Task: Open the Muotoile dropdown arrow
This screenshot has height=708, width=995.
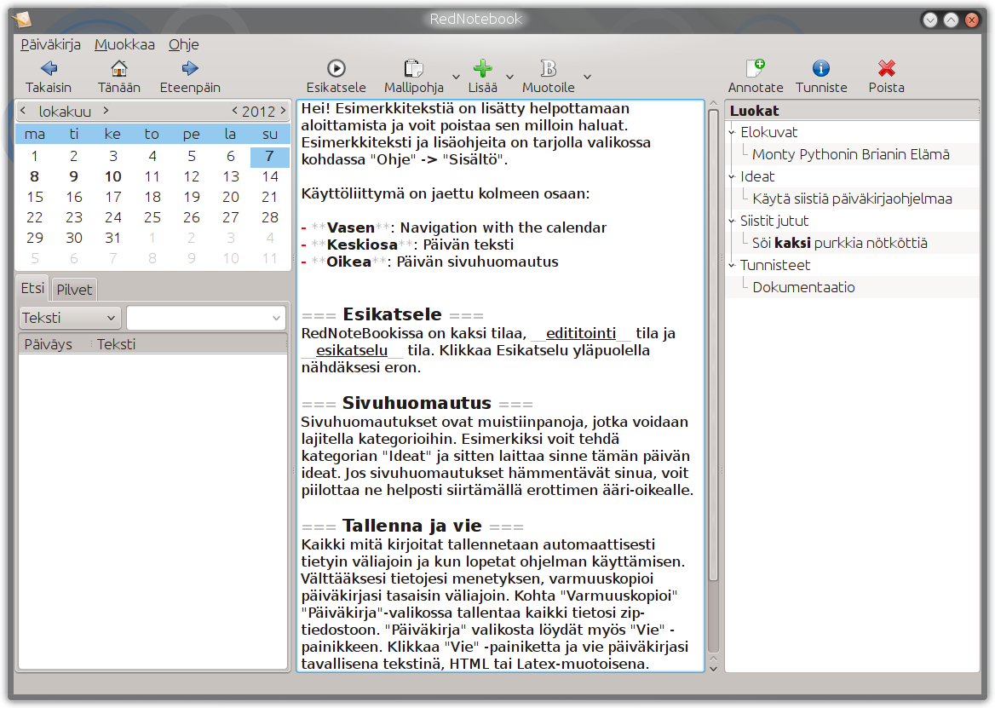Action: click(588, 77)
